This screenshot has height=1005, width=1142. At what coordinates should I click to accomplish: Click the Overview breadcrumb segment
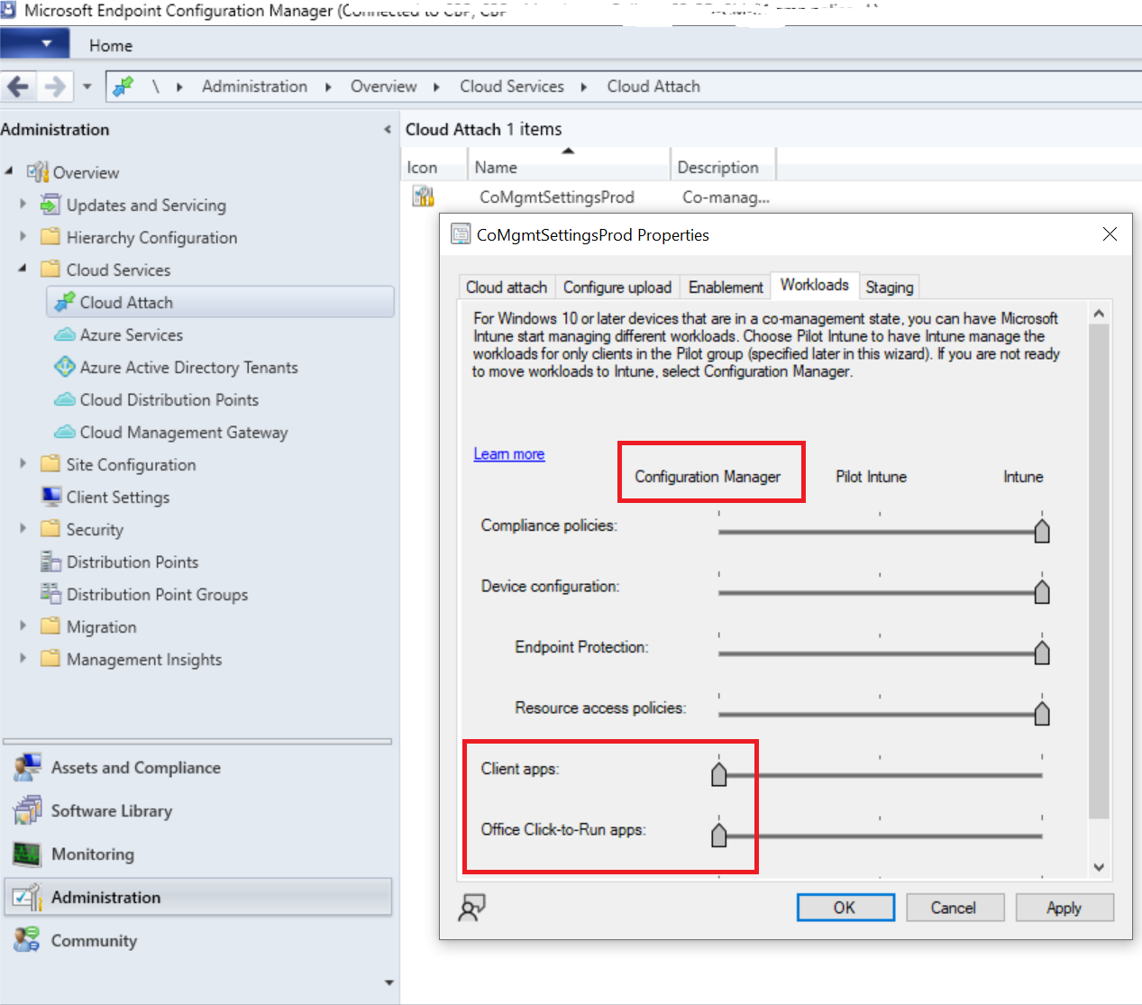click(x=383, y=87)
